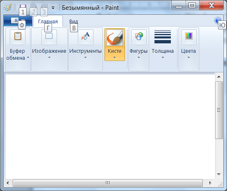Image resolution: width=227 pixels, height=191 pixels.
Task: Click the blue Help question mark icon
Action: click(x=218, y=21)
